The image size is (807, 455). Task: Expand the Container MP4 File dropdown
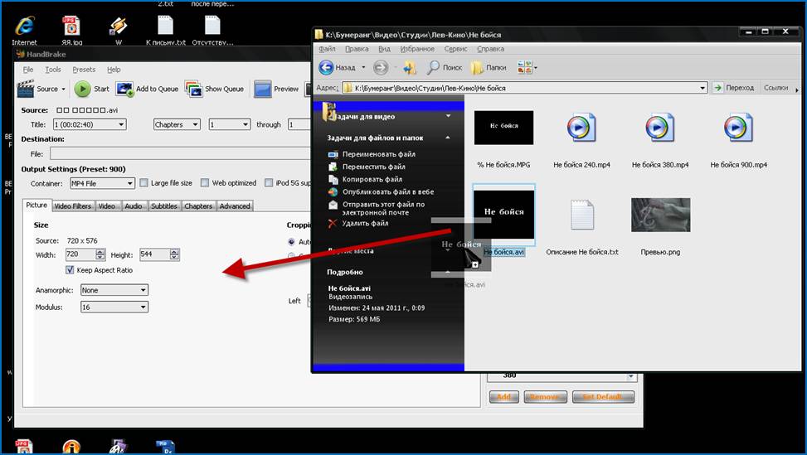coord(102,183)
